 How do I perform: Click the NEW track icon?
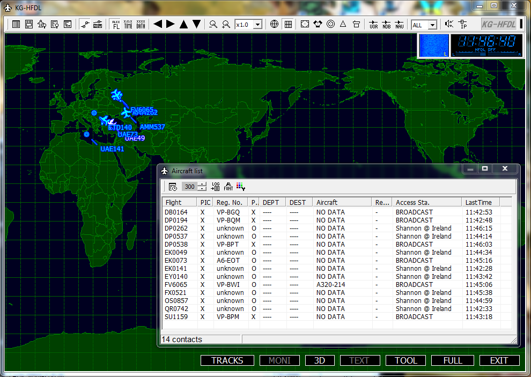coord(98,24)
